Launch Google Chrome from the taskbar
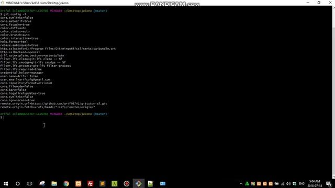This screenshot has height=188, width=335. (66, 183)
